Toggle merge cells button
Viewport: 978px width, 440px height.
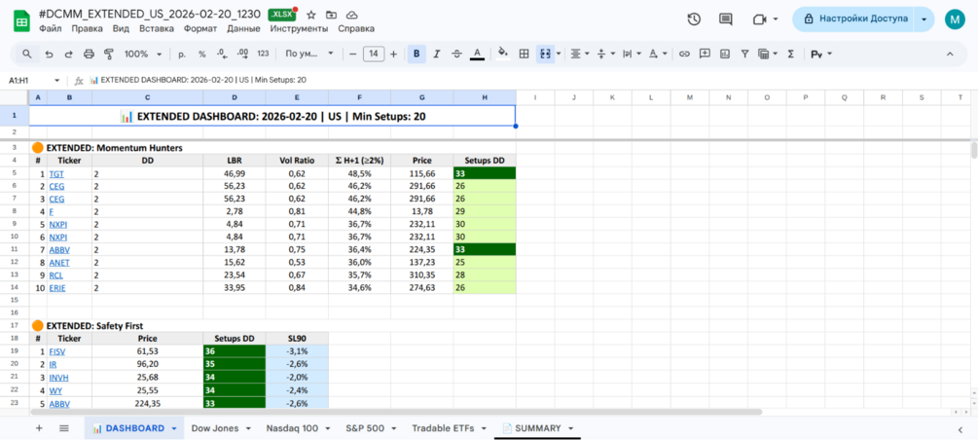545,55
